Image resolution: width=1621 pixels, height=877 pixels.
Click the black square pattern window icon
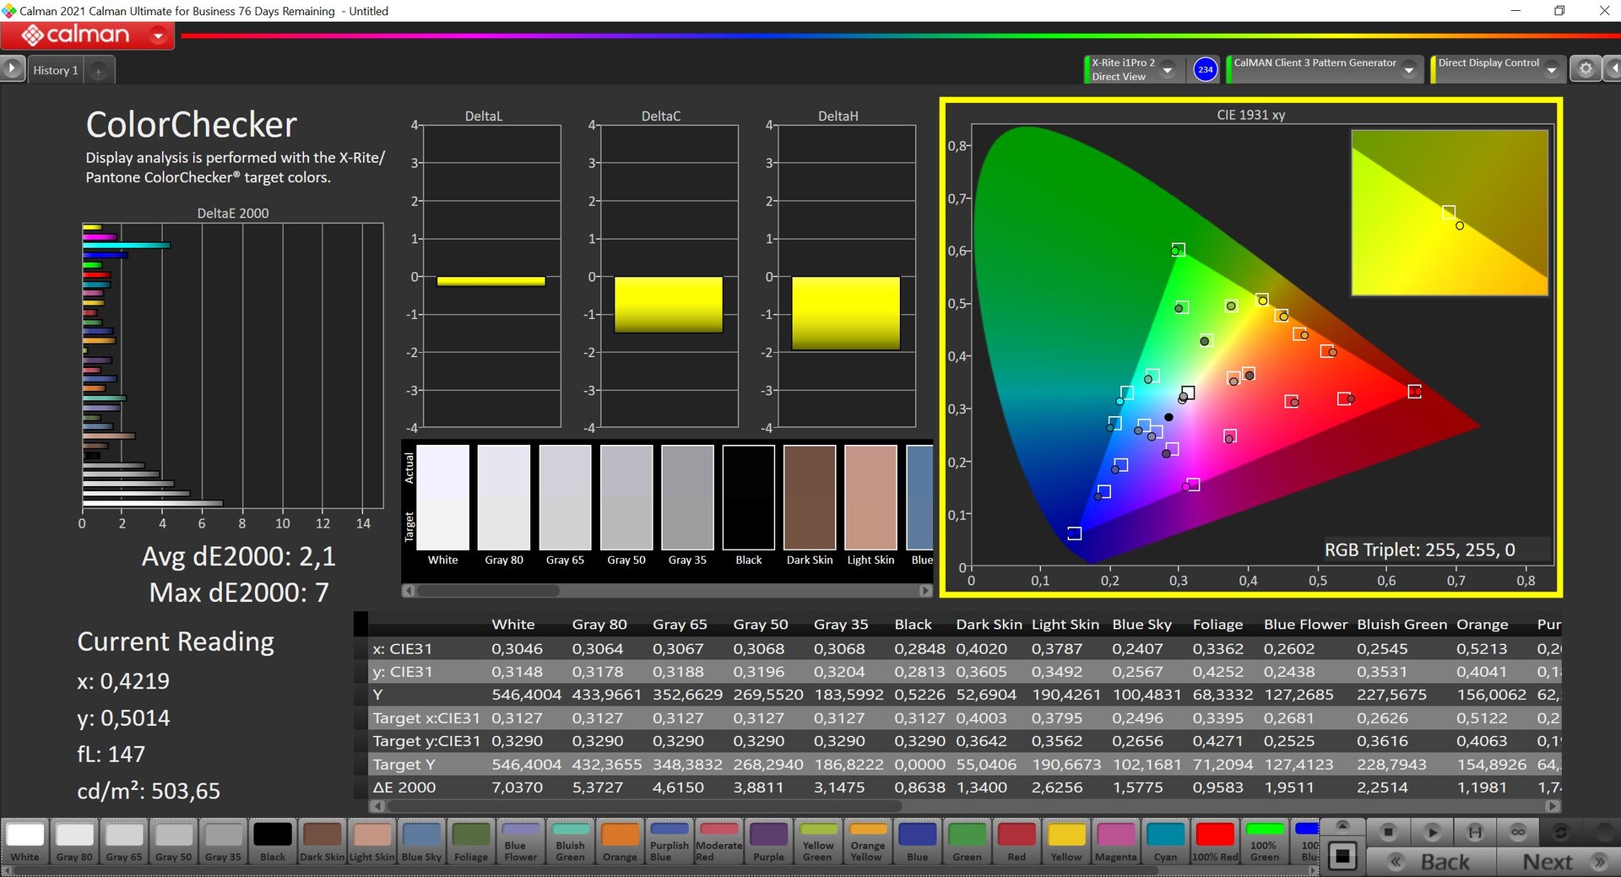pyautogui.click(x=1342, y=857)
